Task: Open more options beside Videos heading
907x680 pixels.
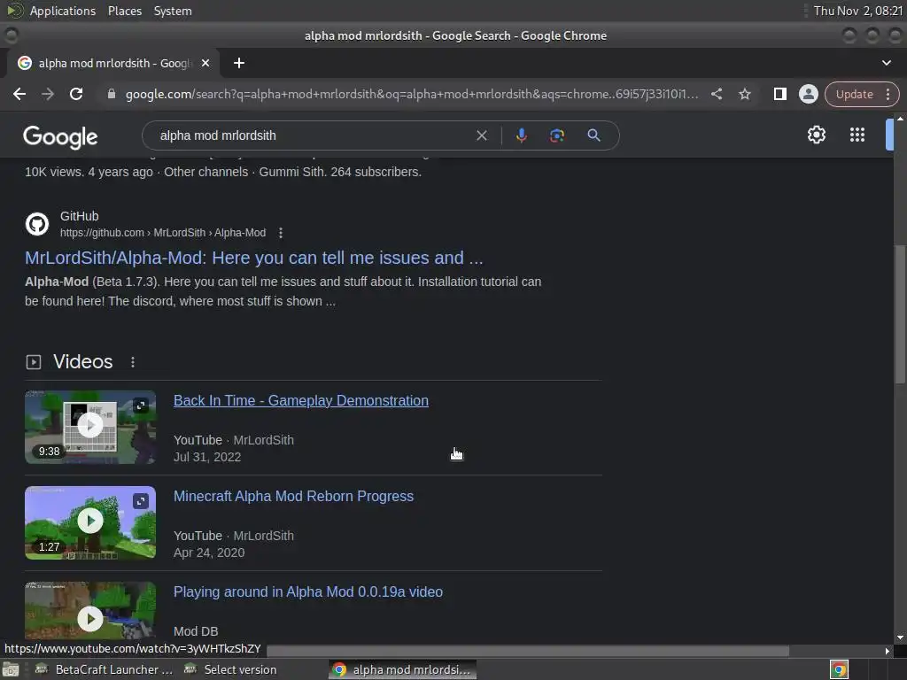Action: tap(133, 362)
